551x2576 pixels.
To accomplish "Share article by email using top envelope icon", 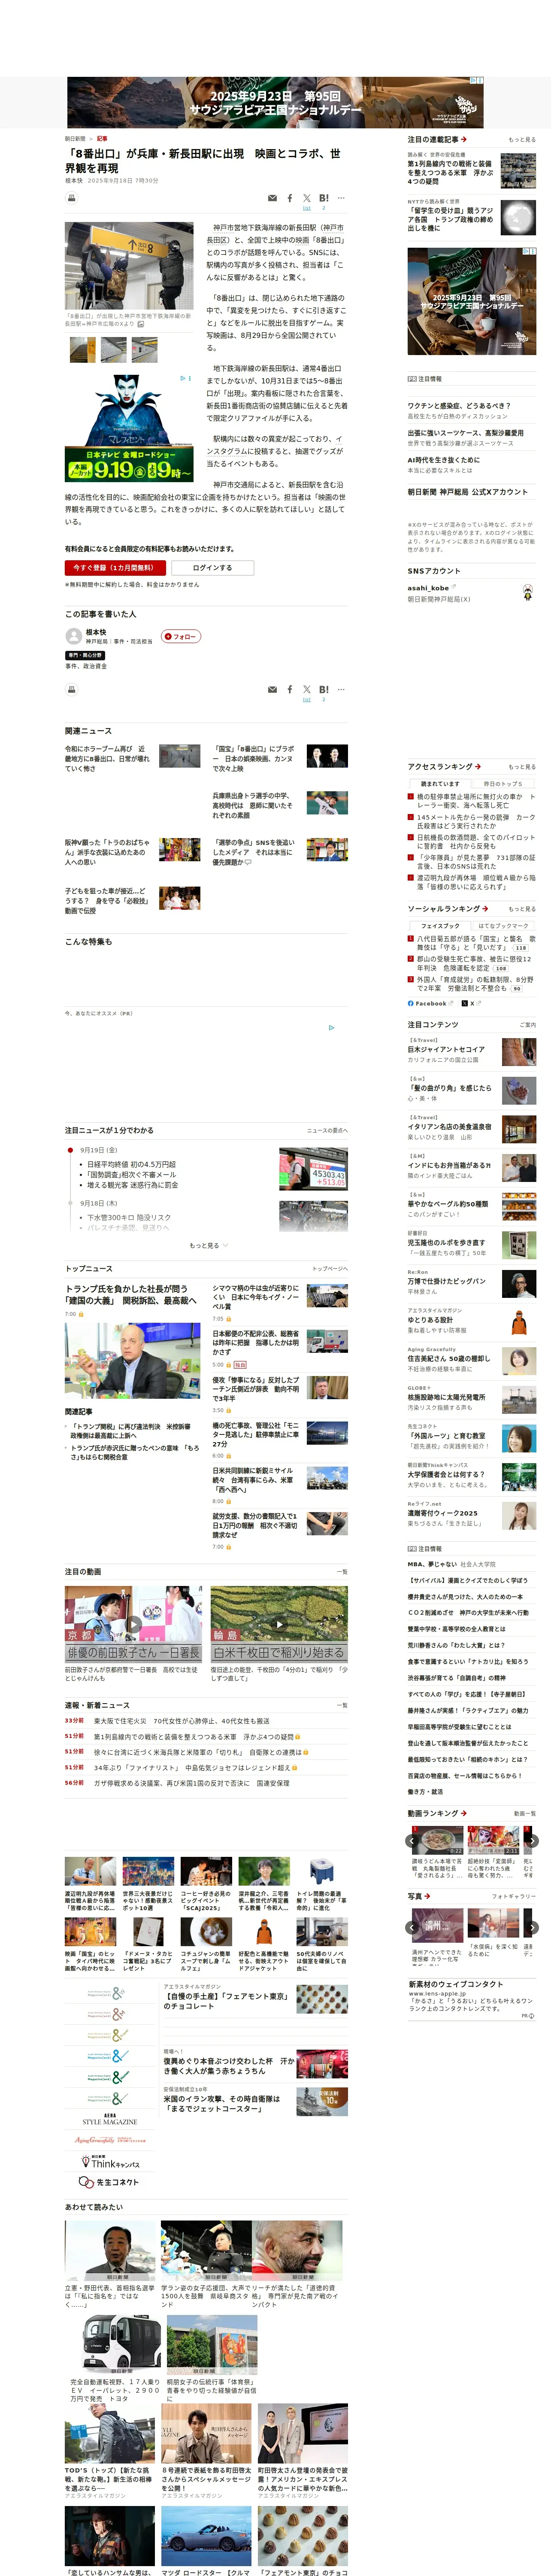I will [272, 198].
